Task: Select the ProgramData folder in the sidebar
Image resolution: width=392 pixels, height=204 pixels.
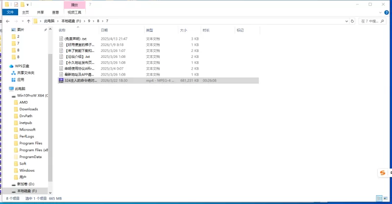Action: pos(30,157)
